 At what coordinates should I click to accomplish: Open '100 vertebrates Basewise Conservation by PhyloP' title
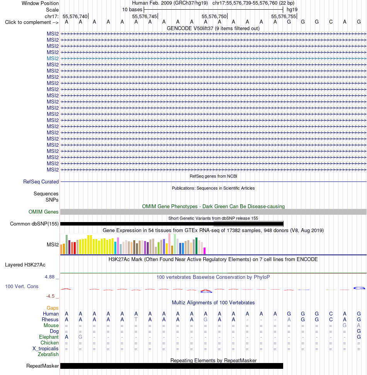(213, 277)
